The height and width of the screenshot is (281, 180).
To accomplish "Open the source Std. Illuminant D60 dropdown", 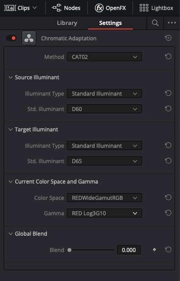I will click(x=104, y=109).
